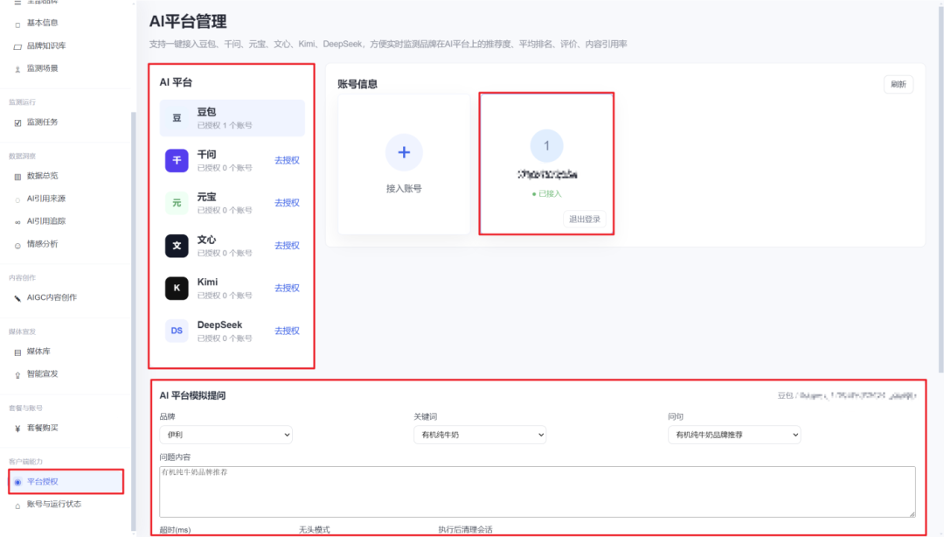Click the 监测任务 checkbox-style icon
This screenshot has height=537, width=944.
(x=17, y=123)
